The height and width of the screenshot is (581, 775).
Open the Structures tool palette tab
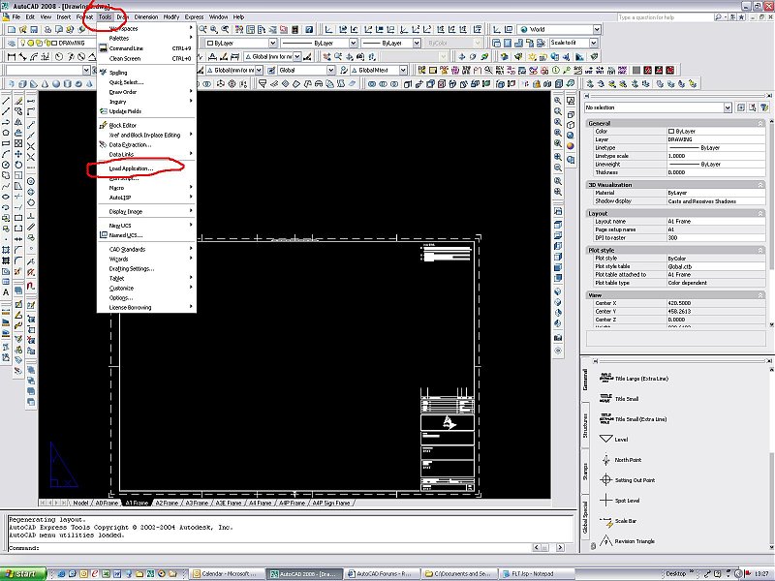pyautogui.click(x=585, y=426)
